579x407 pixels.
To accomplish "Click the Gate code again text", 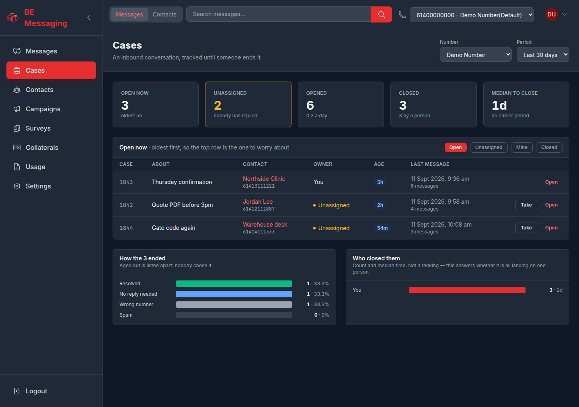I will [x=173, y=228].
